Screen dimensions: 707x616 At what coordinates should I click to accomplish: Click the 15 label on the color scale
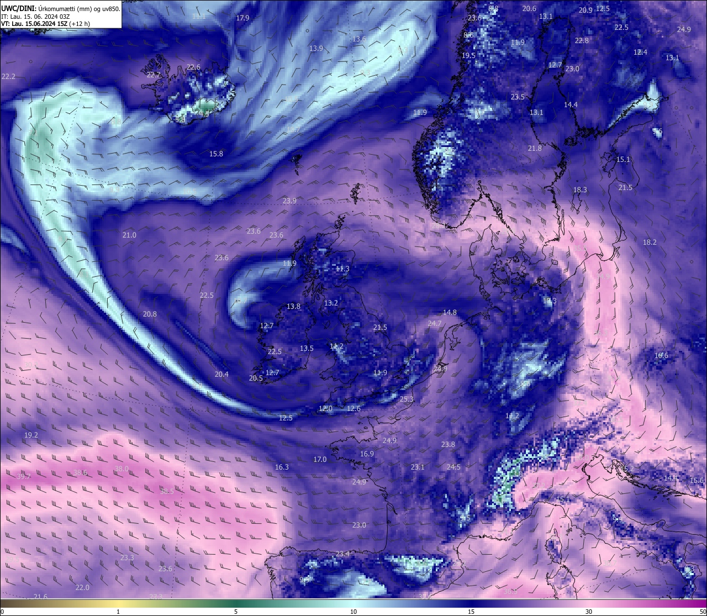(471, 612)
